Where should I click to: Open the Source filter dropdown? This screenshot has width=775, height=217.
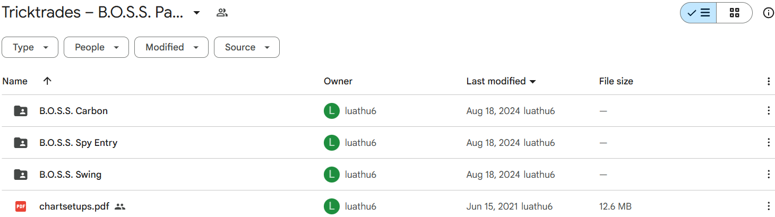pos(246,47)
